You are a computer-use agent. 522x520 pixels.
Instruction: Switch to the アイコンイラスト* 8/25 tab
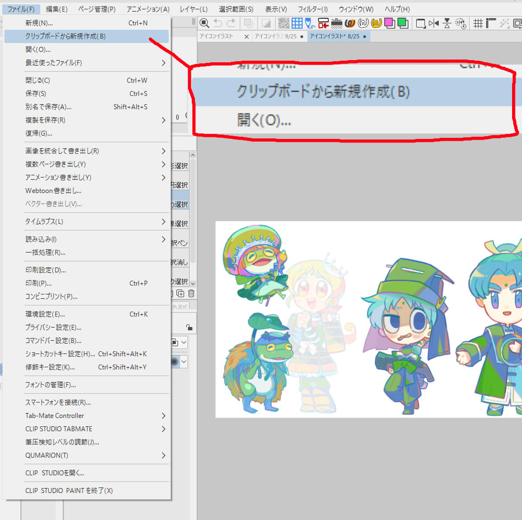pos(338,36)
